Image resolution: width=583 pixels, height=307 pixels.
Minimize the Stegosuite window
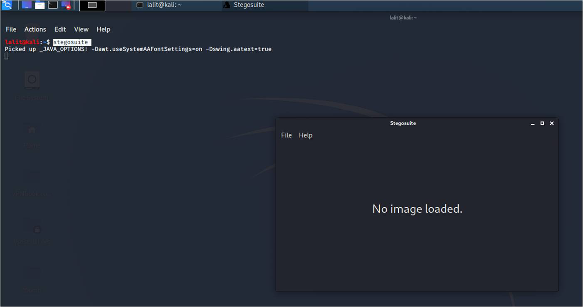coord(533,123)
